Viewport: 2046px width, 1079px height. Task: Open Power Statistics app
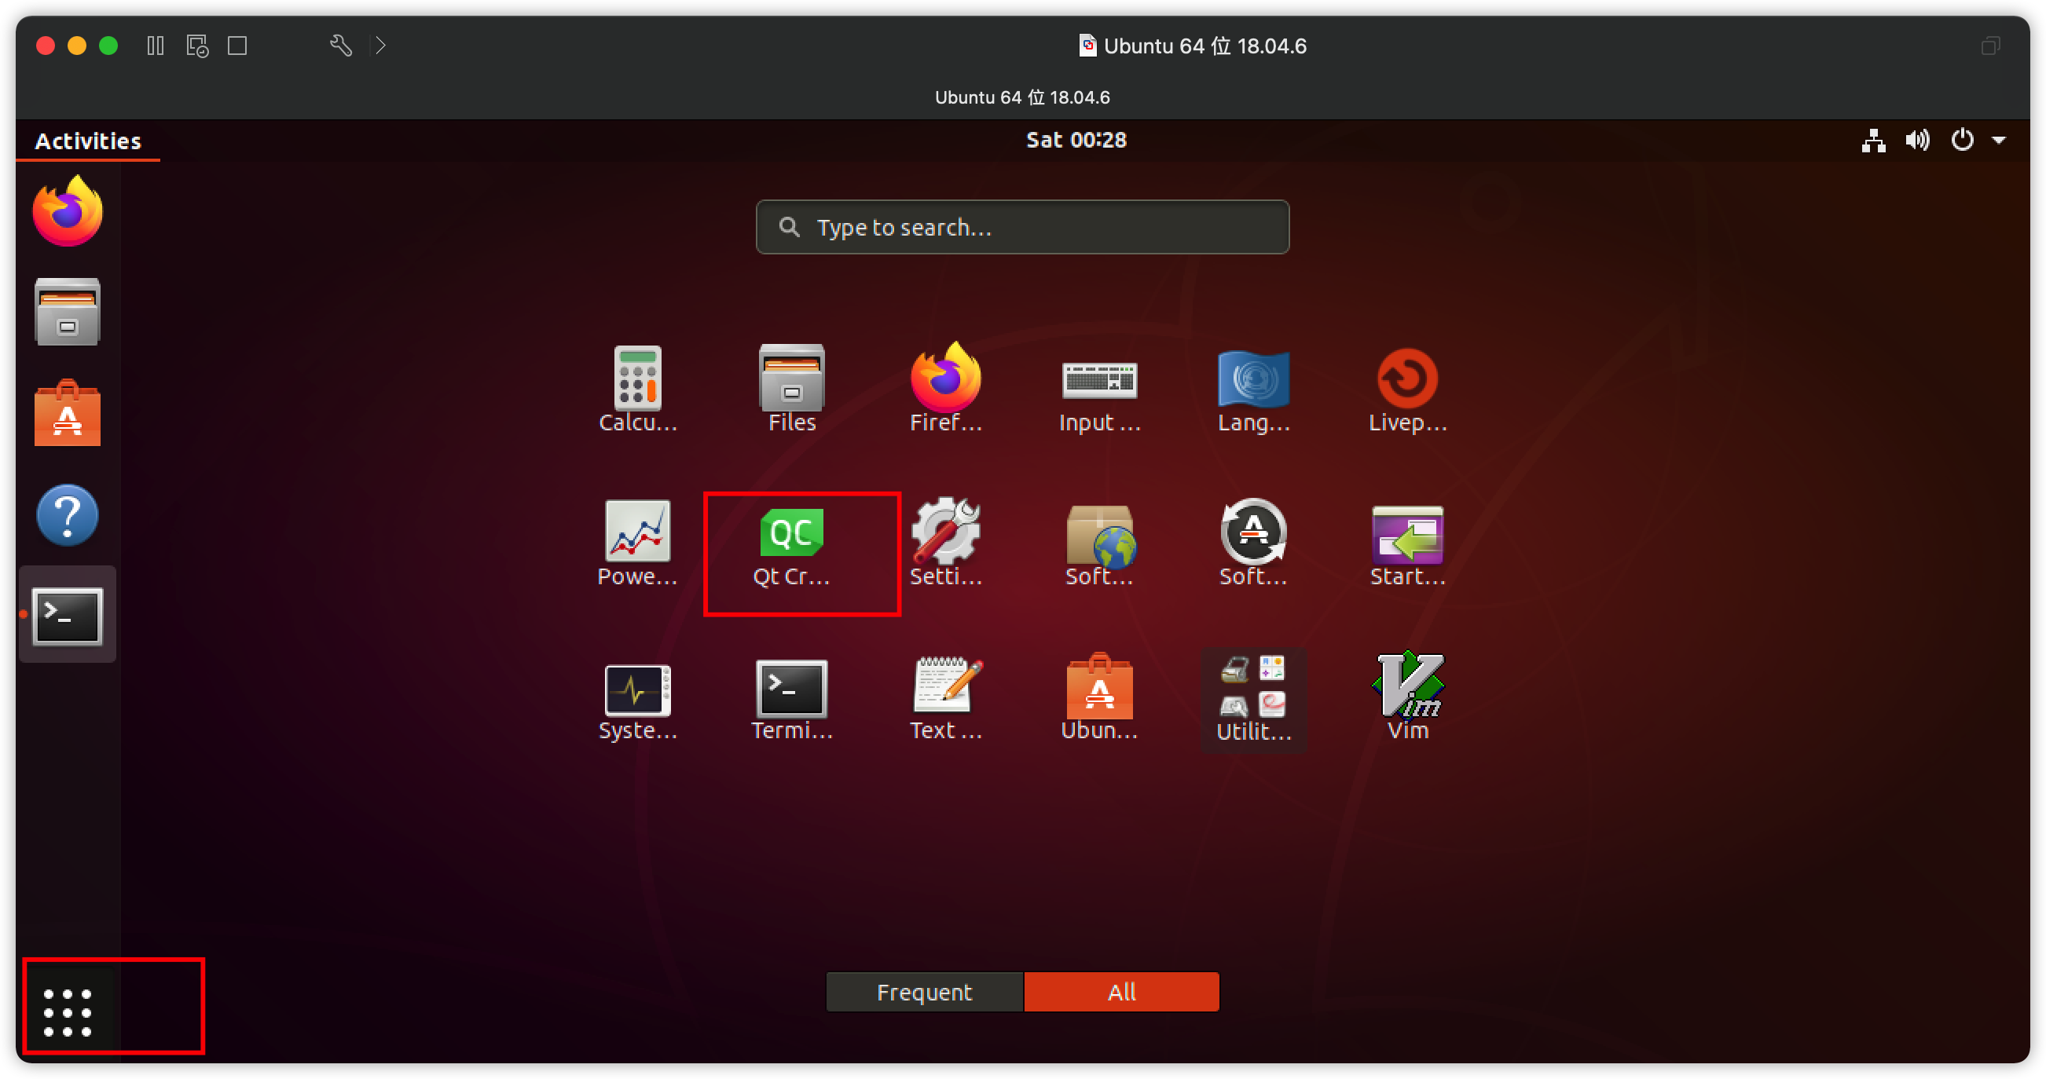point(637,532)
